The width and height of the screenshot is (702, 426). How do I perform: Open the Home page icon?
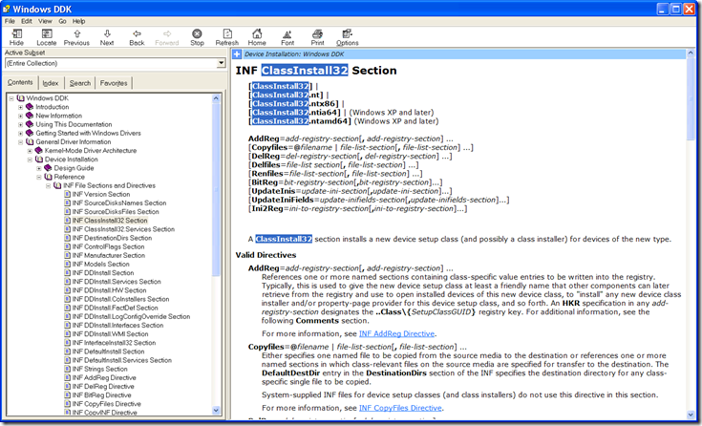(257, 35)
